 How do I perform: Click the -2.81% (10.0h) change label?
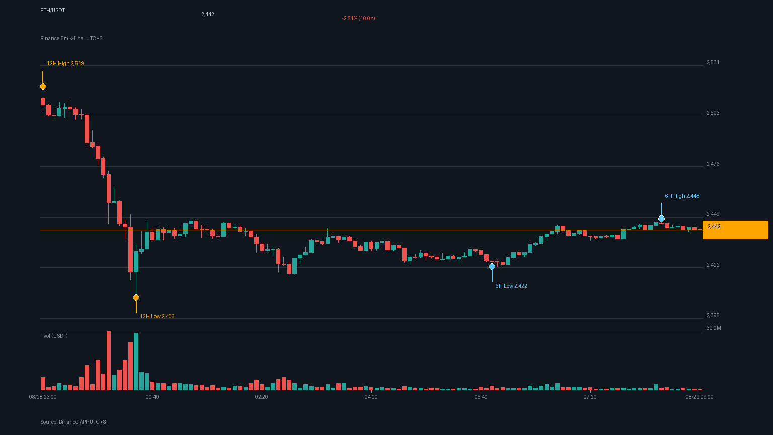[358, 18]
